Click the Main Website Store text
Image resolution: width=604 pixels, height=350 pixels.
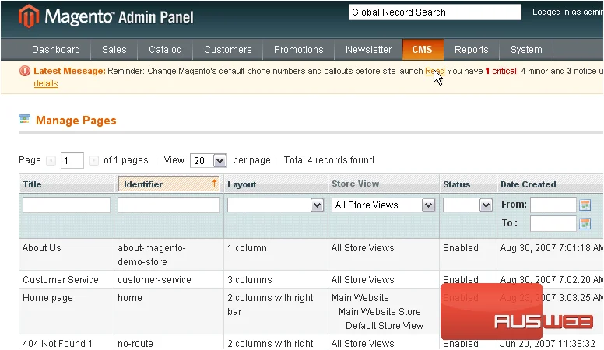pyautogui.click(x=379, y=312)
